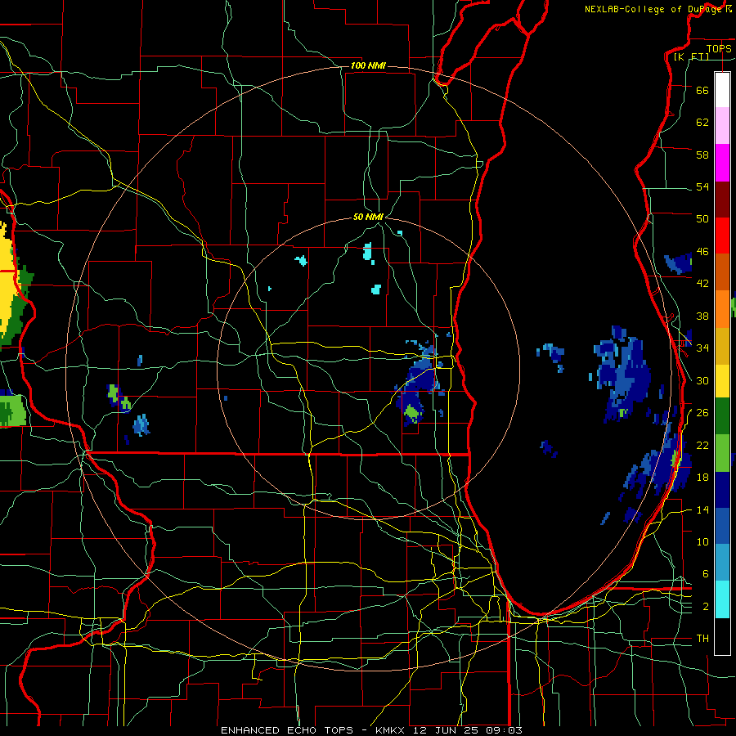Click the "10" legend value
736x736 pixels.
point(702,541)
